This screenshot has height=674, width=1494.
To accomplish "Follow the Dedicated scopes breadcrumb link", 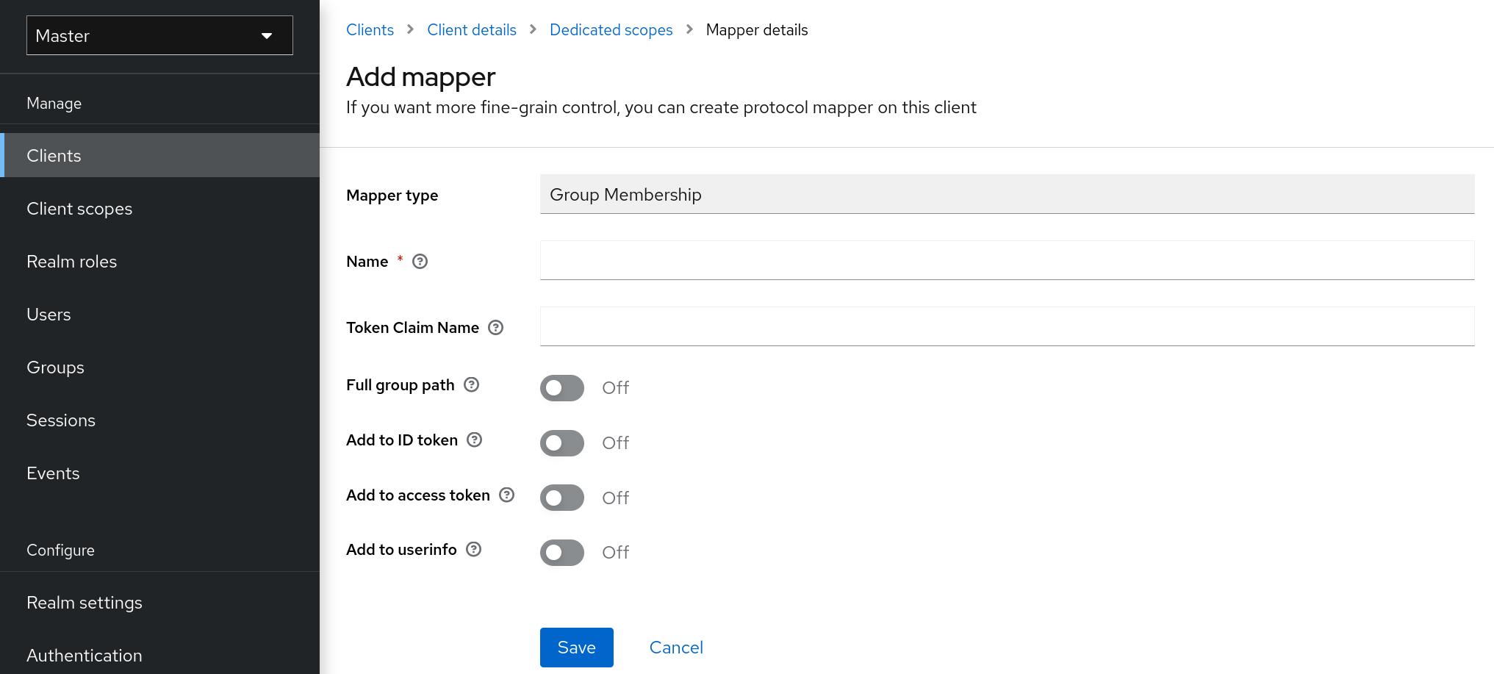I will click(611, 29).
